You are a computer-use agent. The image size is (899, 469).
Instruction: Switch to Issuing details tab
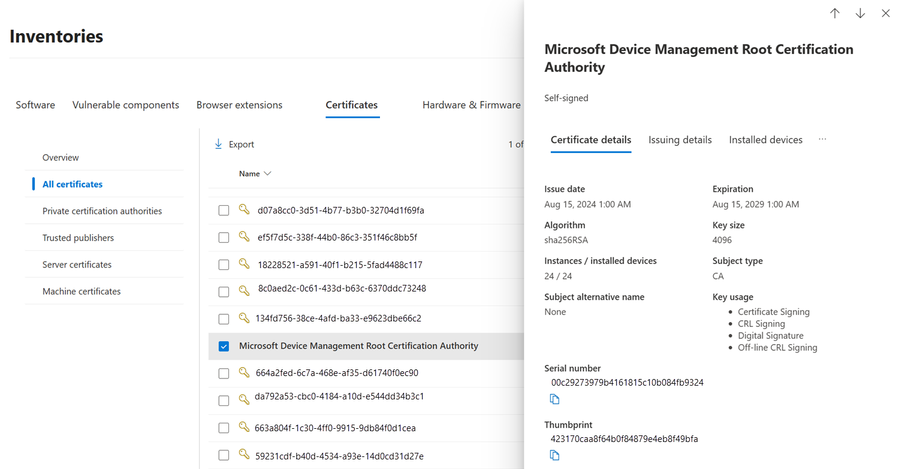680,140
